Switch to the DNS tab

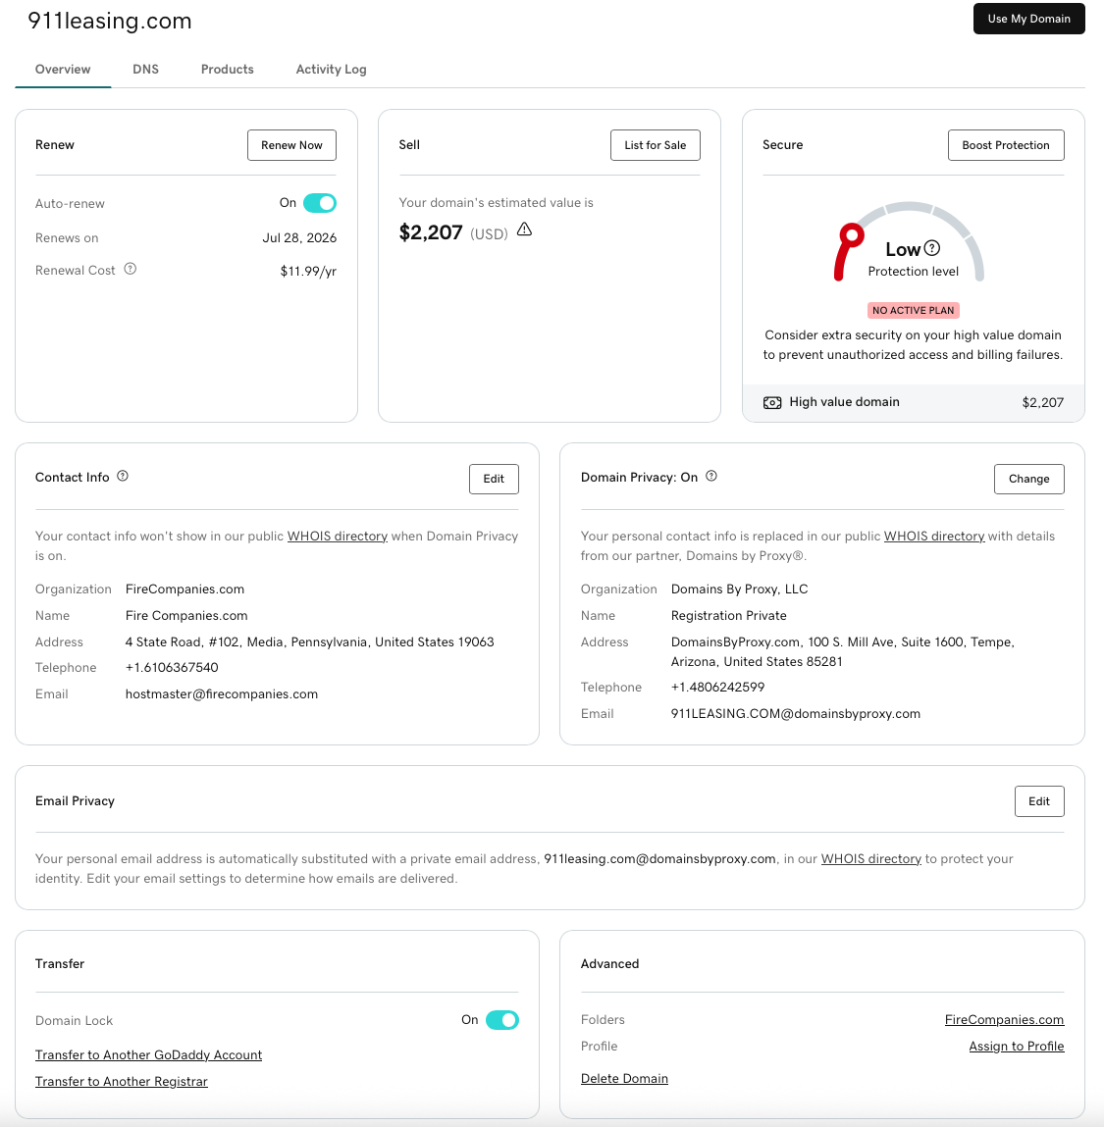click(x=145, y=70)
